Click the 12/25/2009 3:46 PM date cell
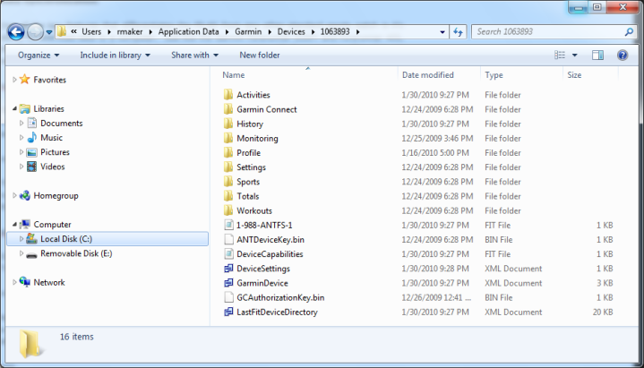The height and width of the screenshot is (368, 644). 437,139
